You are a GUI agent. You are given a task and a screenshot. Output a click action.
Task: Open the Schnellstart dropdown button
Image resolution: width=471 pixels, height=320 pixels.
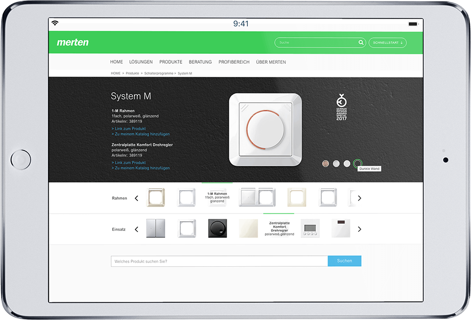387,42
